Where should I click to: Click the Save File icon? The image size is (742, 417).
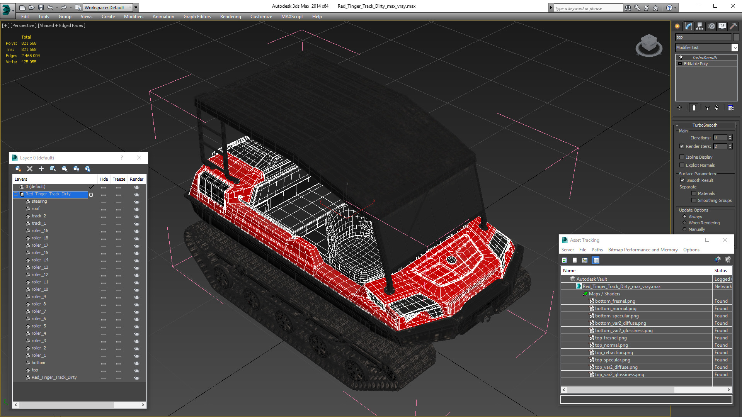click(x=41, y=7)
